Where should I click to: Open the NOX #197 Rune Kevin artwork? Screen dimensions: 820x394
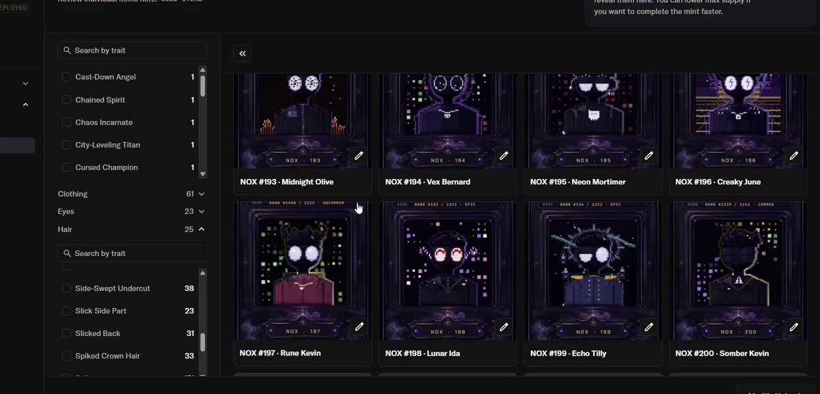(302, 270)
